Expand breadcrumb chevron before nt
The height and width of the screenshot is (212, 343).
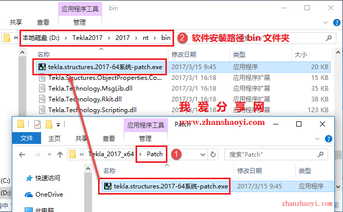click(136, 38)
